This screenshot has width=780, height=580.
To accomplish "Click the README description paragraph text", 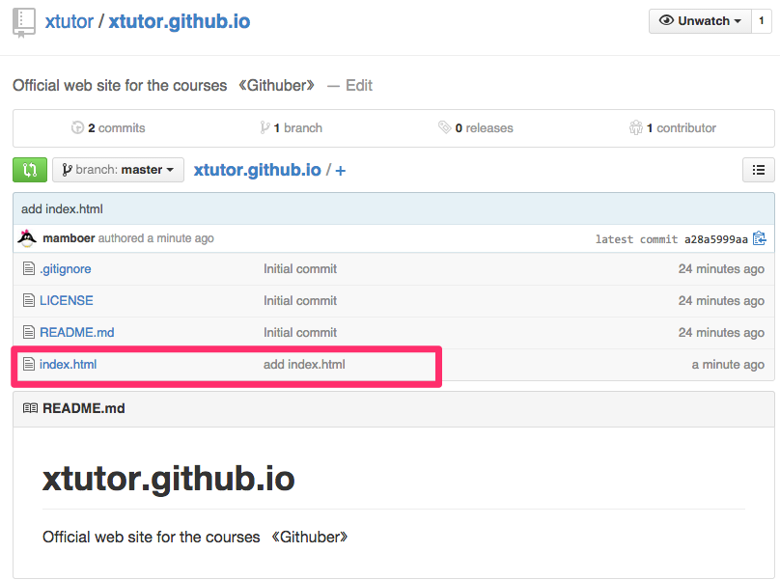I will pos(195,538).
